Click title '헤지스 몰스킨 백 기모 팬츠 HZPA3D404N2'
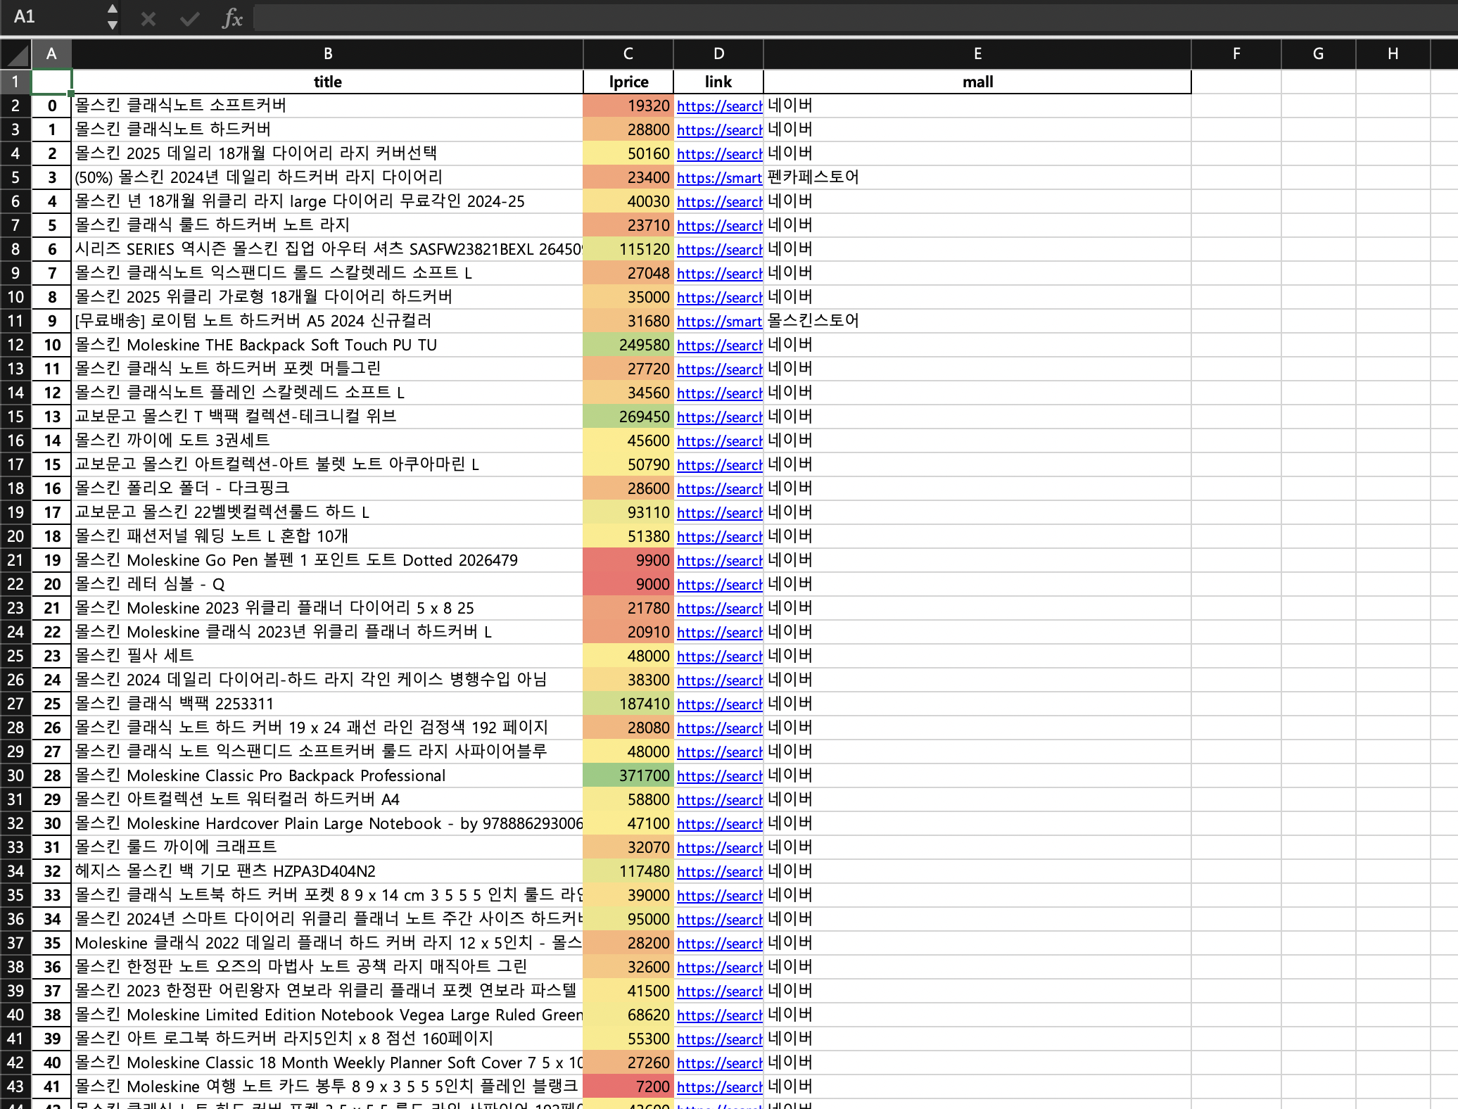The image size is (1458, 1109). 225,871
